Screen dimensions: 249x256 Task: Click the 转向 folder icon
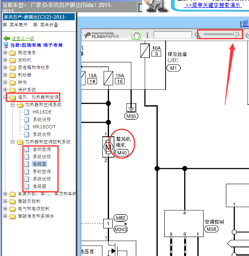(12, 83)
